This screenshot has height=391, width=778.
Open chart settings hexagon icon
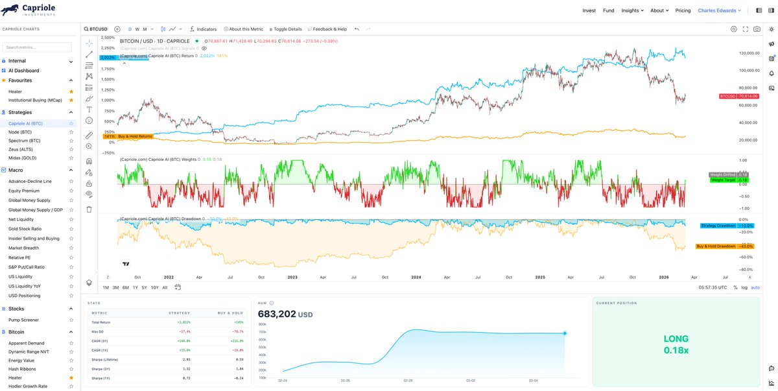[x=734, y=29]
